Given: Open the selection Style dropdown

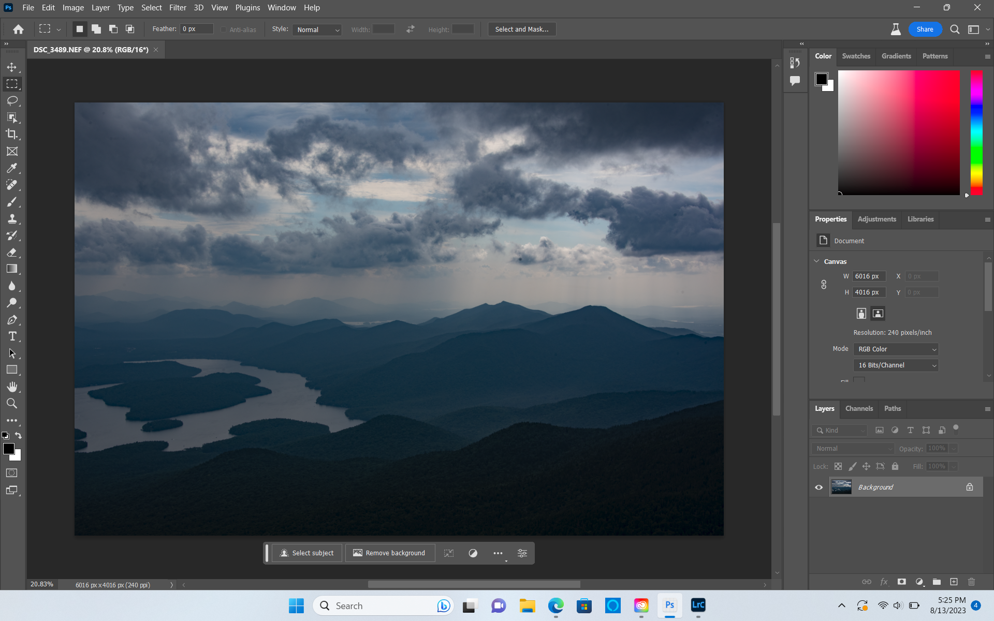Looking at the screenshot, I should [317, 29].
